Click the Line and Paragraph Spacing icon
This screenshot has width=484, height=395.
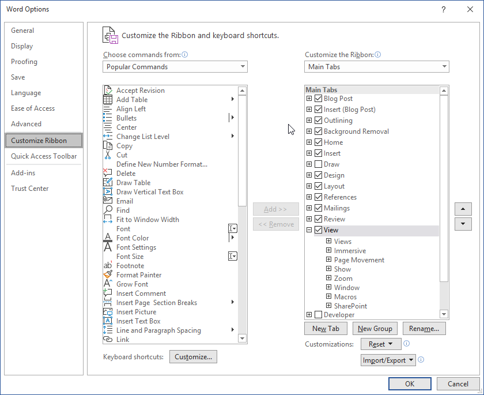pyautogui.click(x=108, y=330)
